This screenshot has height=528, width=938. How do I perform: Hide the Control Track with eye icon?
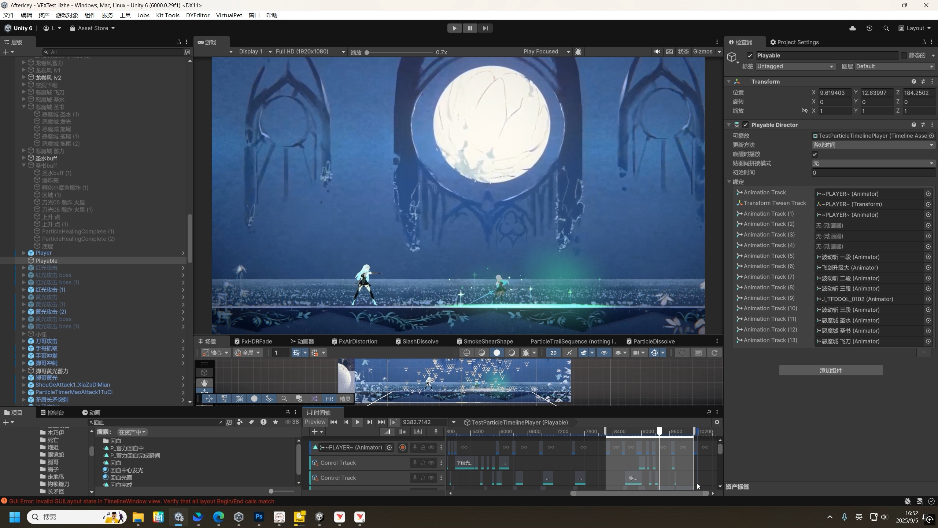pos(431,478)
